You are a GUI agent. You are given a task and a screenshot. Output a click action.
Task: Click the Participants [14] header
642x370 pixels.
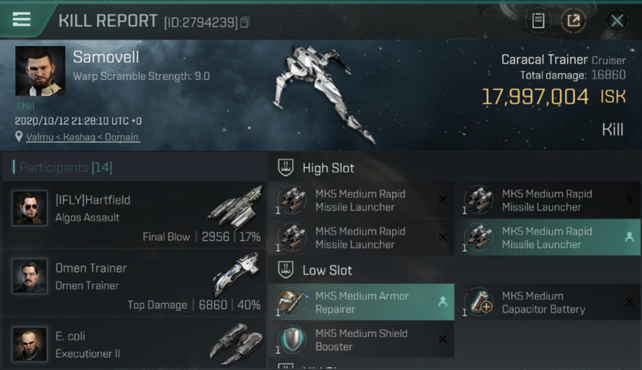point(66,168)
